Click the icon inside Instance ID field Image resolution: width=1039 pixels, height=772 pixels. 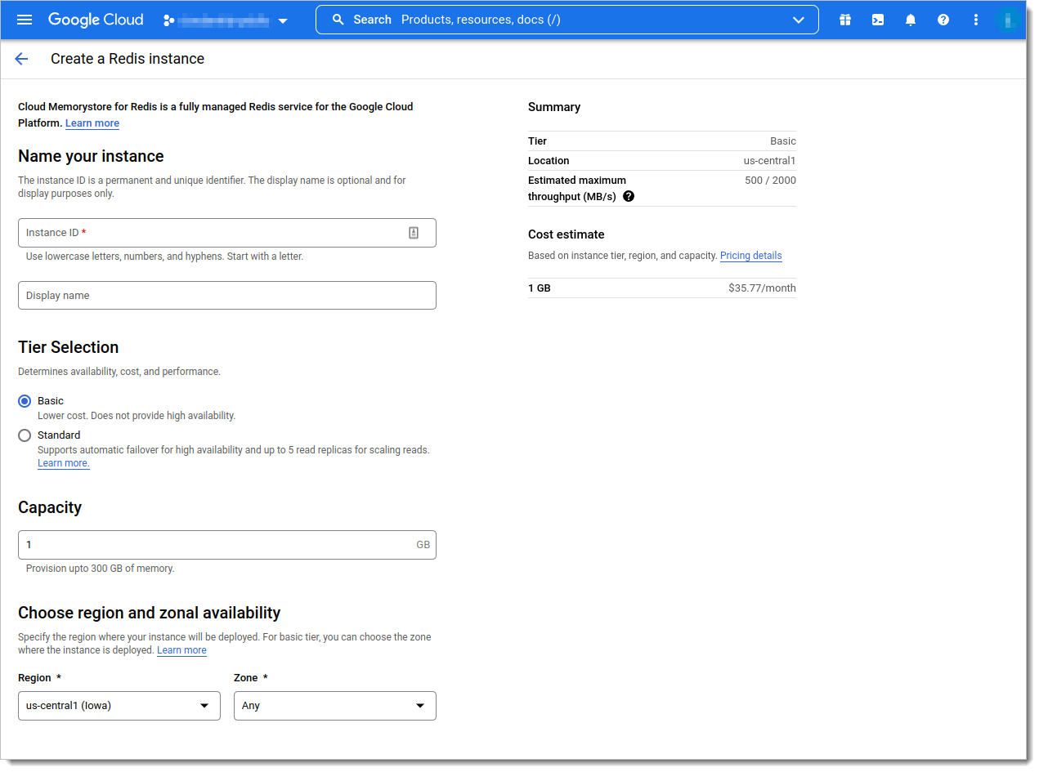point(414,233)
